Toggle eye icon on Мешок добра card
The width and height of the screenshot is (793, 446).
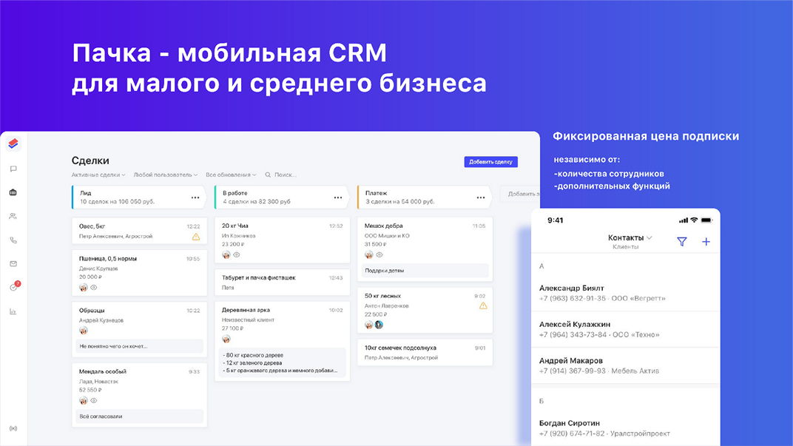(x=379, y=254)
